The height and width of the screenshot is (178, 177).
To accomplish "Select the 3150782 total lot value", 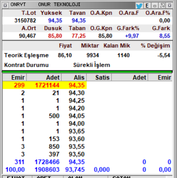I will tap(25, 20).
